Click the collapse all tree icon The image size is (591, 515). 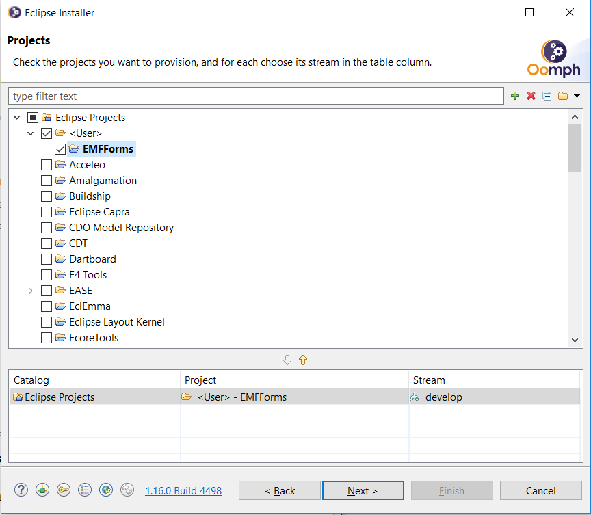tap(547, 96)
